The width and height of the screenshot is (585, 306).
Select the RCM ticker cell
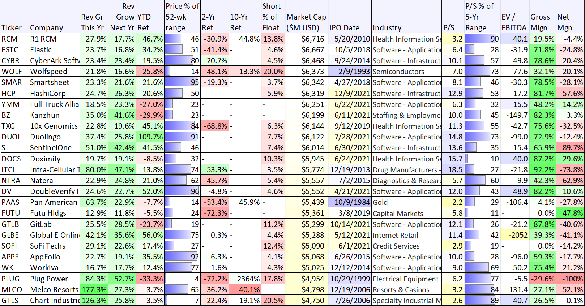pyautogui.click(x=14, y=39)
